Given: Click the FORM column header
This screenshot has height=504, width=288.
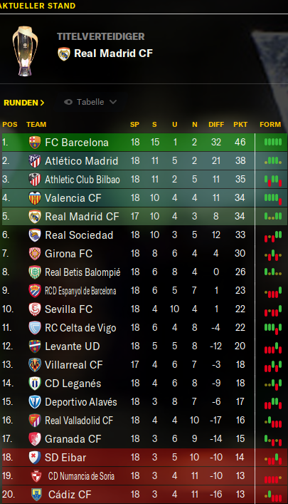Looking at the screenshot, I should (x=270, y=124).
